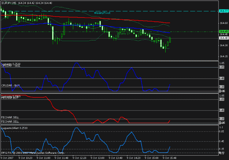Screen dimensions: 229x160
Task: Select the cyan dashed weekly pivot line
Action: click(110, 11)
